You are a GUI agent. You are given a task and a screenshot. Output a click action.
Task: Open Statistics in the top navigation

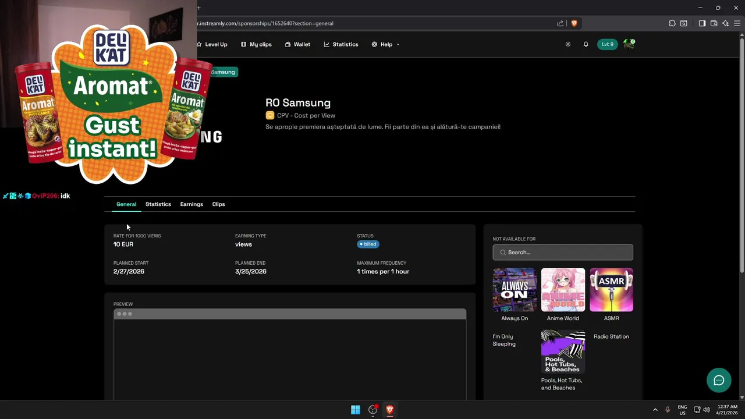tap(341, 44)
